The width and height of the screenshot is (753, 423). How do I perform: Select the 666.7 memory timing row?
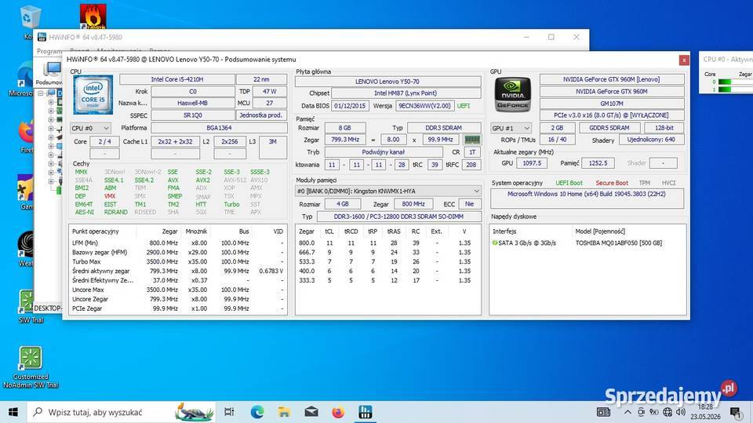[x=388, y=252]
